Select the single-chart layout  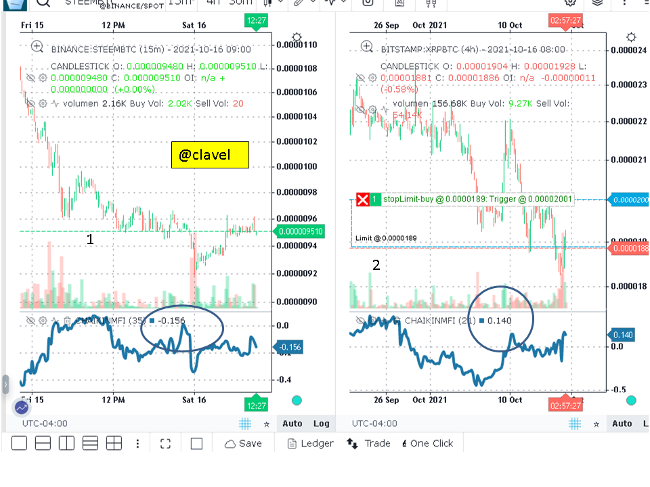(x=19, y=444)
